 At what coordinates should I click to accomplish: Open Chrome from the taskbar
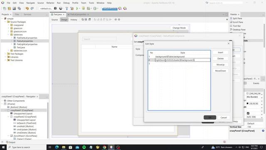point(104,147)
